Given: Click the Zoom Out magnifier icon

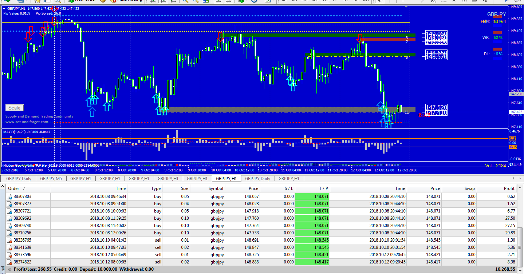Looking at the screenshot, I should click(x=195, y=1).
